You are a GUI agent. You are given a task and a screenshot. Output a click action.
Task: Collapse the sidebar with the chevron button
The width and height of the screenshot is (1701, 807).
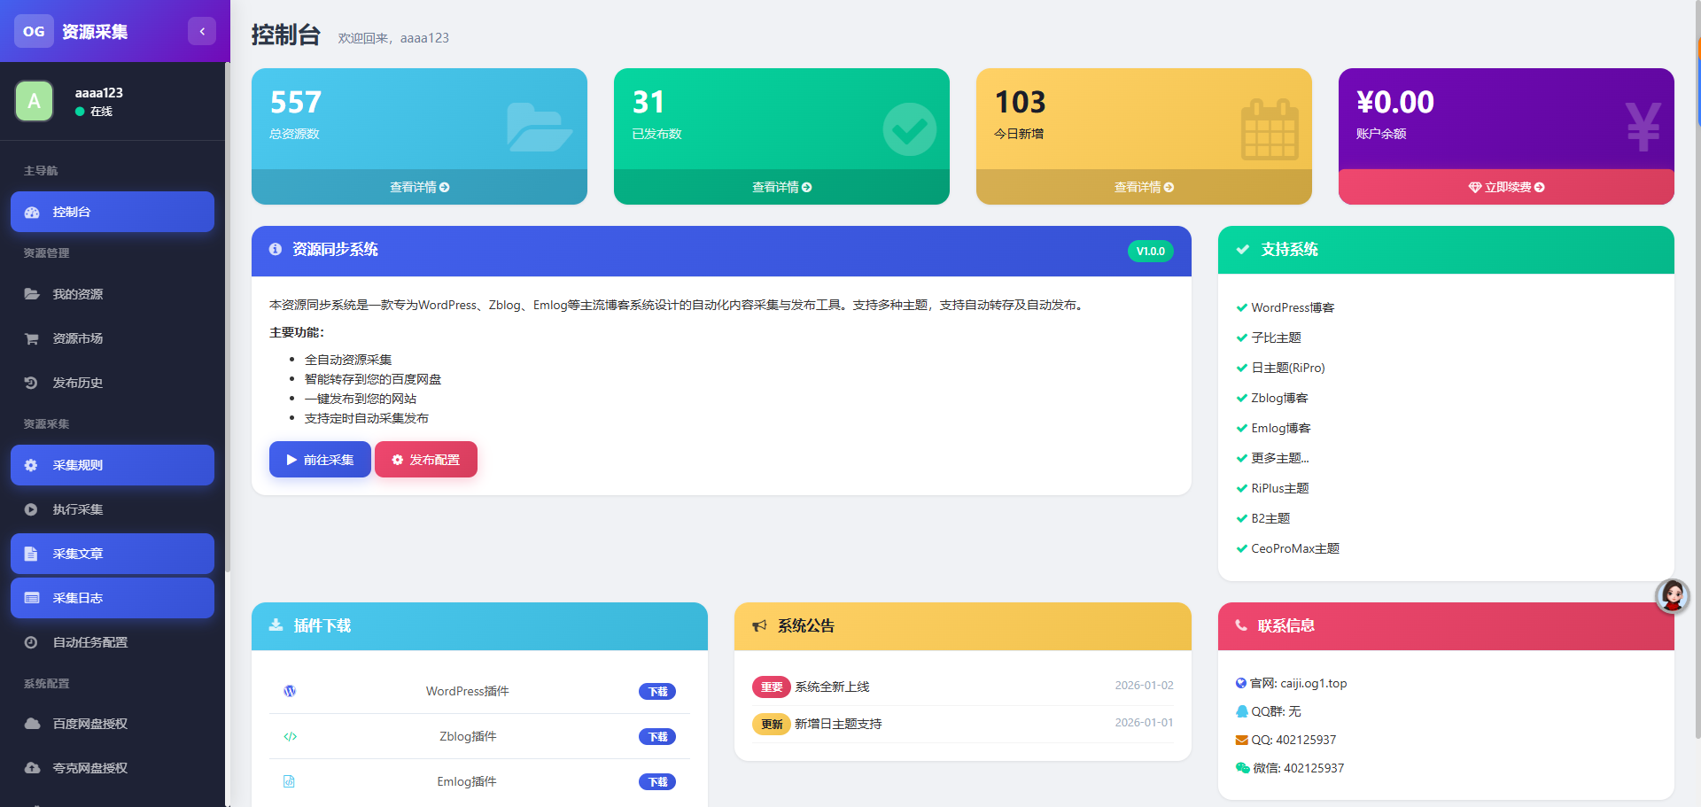point(201,31)
